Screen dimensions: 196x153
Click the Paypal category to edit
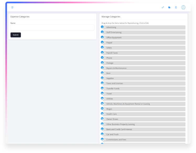point(144,43)
